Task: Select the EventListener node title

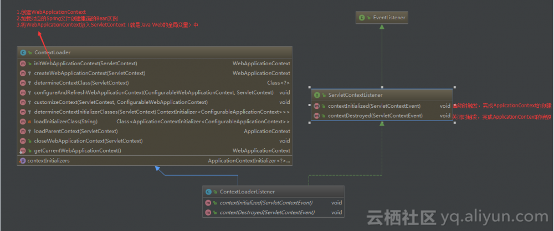Action: point(389,17)
